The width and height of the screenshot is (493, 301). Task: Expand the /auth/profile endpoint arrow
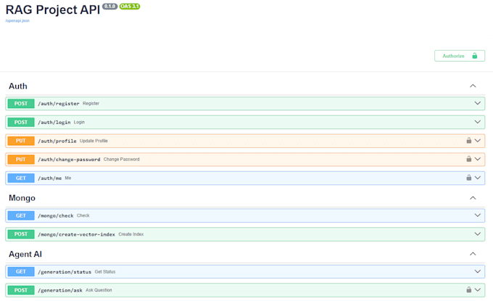coord(478,141)
